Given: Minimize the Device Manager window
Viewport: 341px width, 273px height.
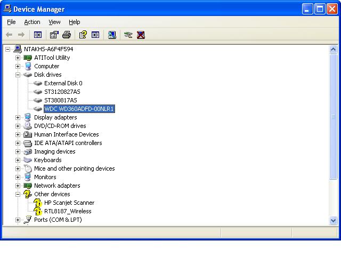Looking at the screenshot, I should [307, 9].
